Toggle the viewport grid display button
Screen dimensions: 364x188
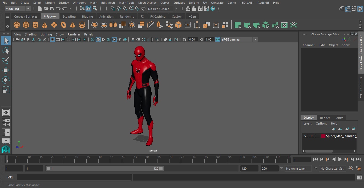click(x=52, y=39)
